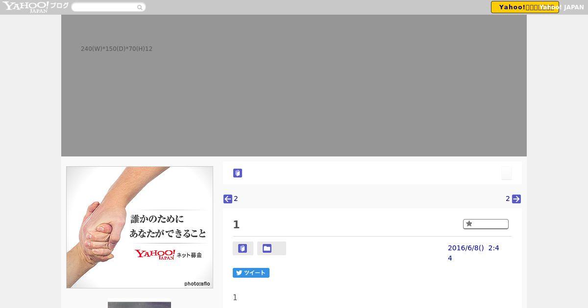
Task: Open the previous post link labeled 2
Action: point(236,199)
